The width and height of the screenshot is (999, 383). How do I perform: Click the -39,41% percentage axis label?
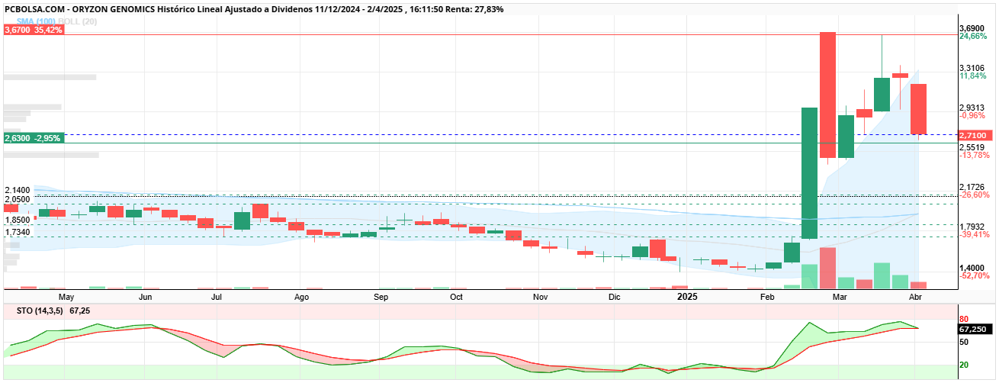coord(974,235)
